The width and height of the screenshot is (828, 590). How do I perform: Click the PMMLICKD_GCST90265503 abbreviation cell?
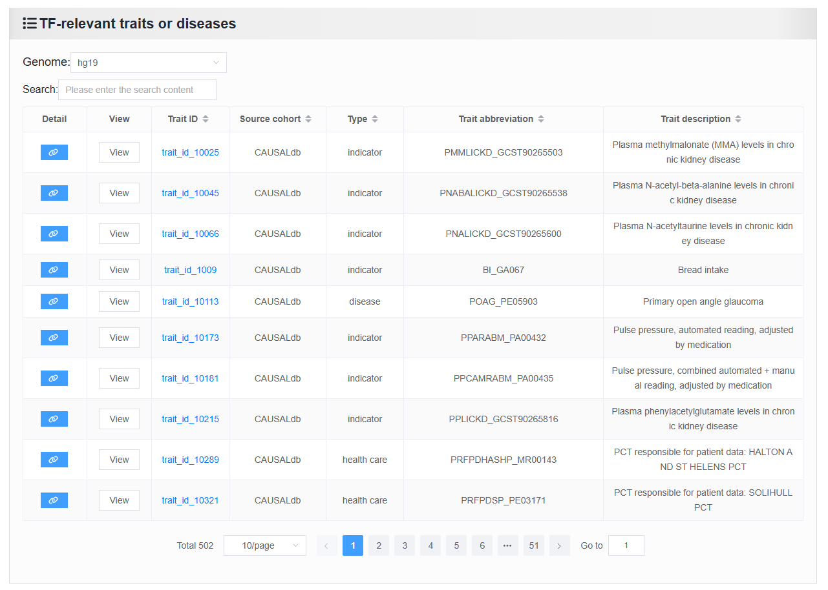[x=504, y=153]
